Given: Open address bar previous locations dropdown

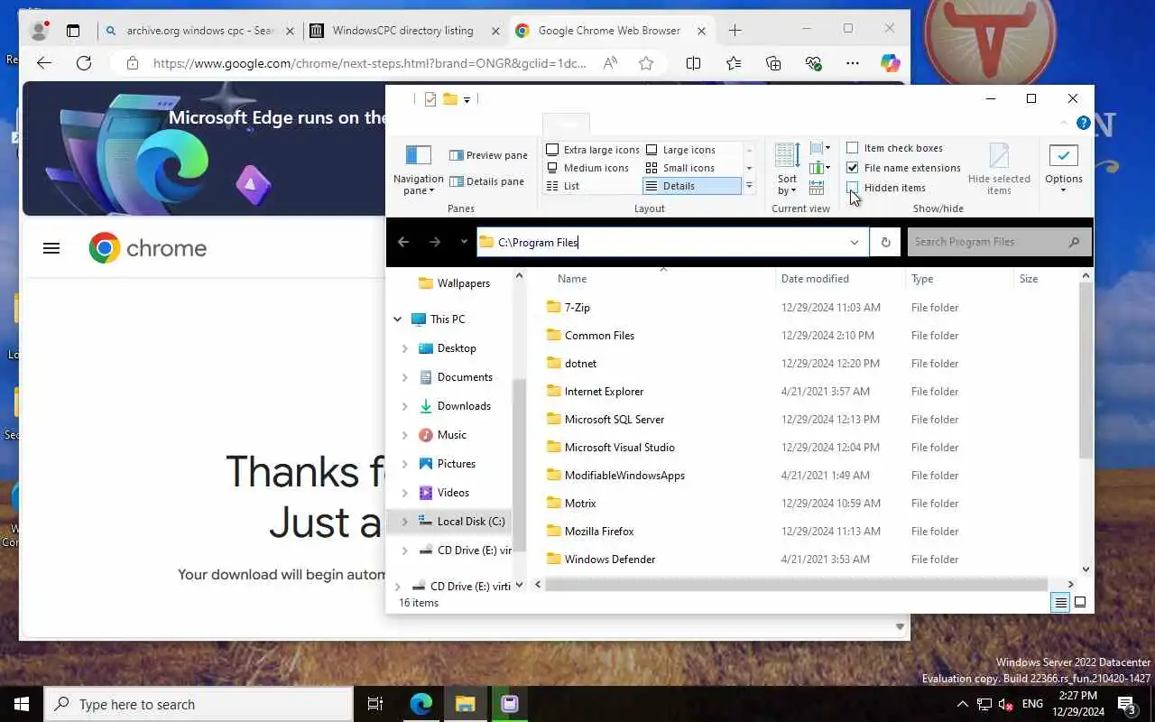Looking at the screenshot, I should coord(854,242).
